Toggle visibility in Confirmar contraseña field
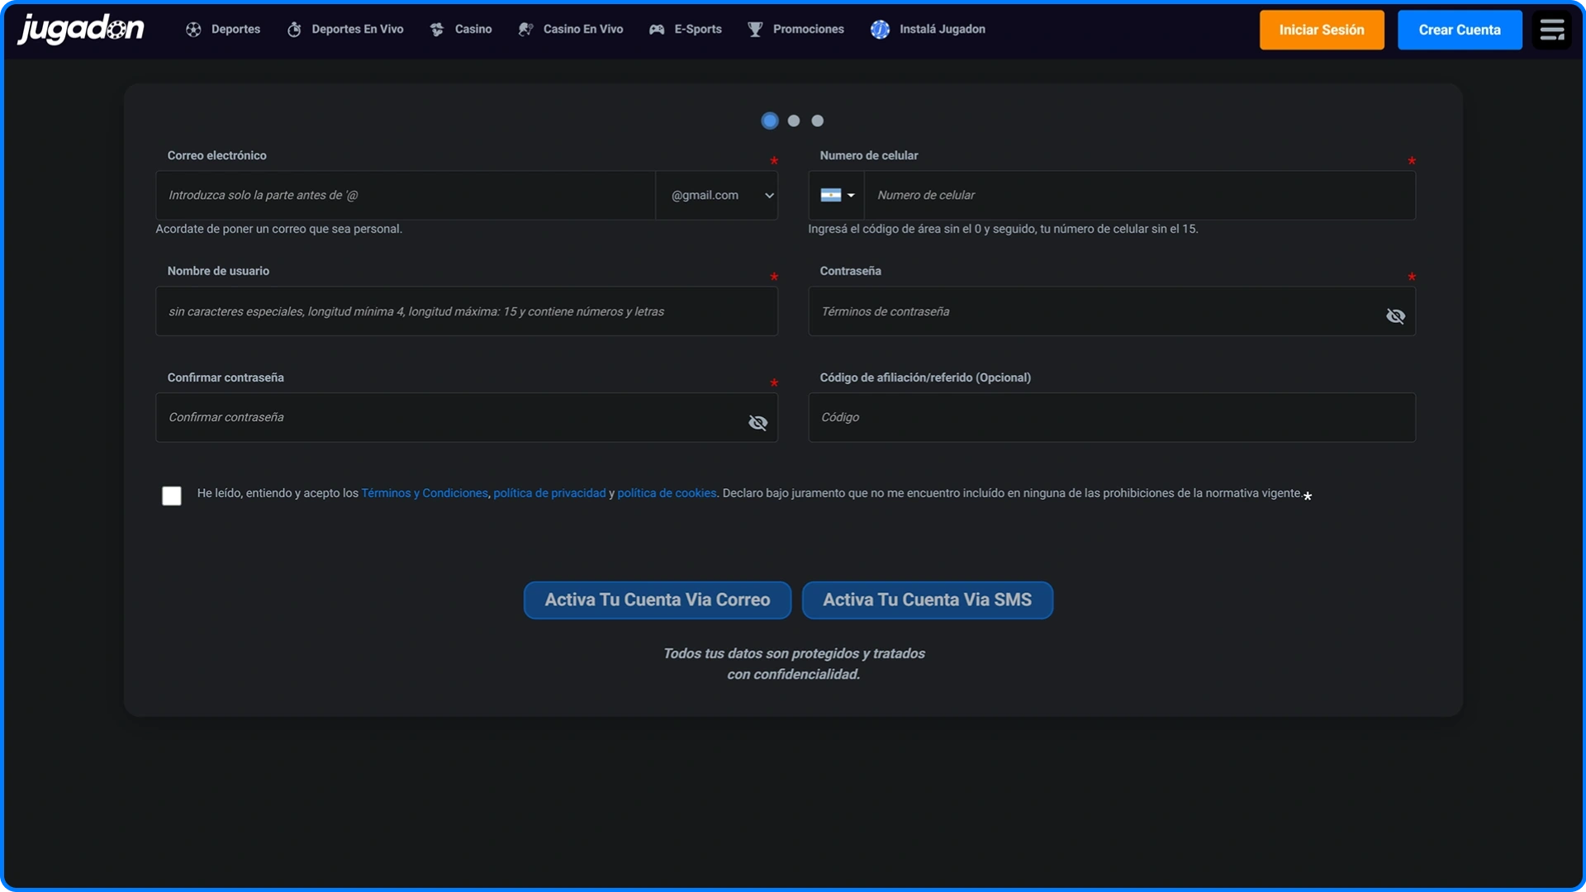1586x892 pixels. click(x=757, y=422)
